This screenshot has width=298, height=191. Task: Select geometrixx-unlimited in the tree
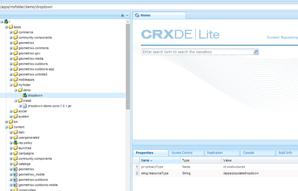(33, 74)
